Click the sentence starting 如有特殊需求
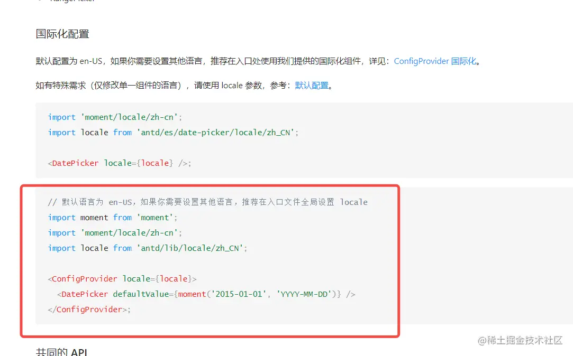The width and height of the screenshot is (573, 356). point(184,86)
